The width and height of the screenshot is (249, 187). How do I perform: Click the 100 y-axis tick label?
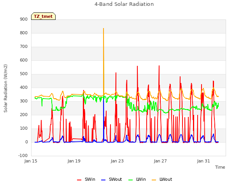24,129
